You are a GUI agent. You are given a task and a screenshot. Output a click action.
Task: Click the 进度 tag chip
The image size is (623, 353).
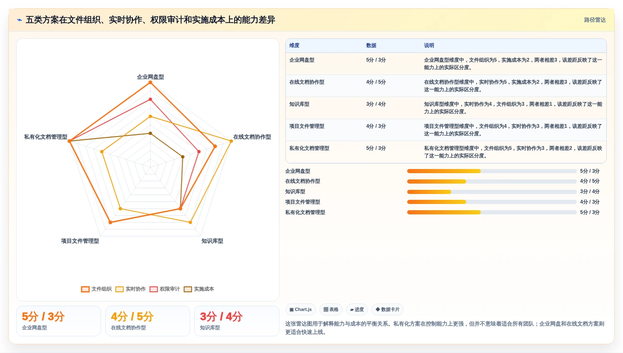tap(357, 310)
